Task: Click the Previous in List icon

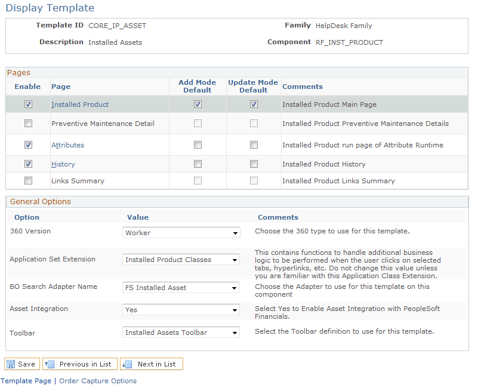Action: [x=50, y=364]
